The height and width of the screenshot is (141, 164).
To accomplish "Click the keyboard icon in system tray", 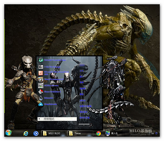I will pos(153,133).
